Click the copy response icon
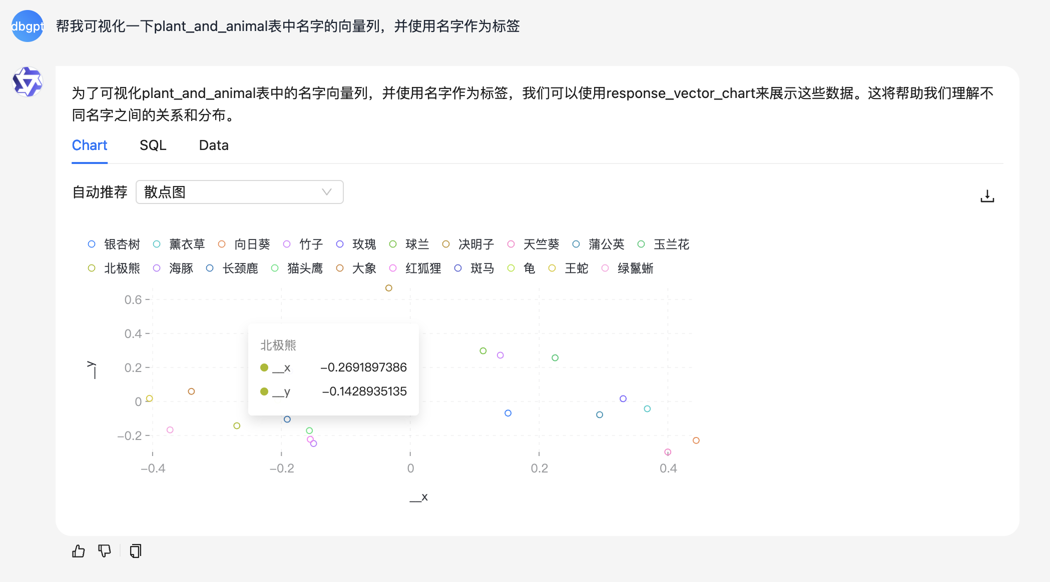The width and height of the screenshot is (1050, 582). (x=136, y=551)
